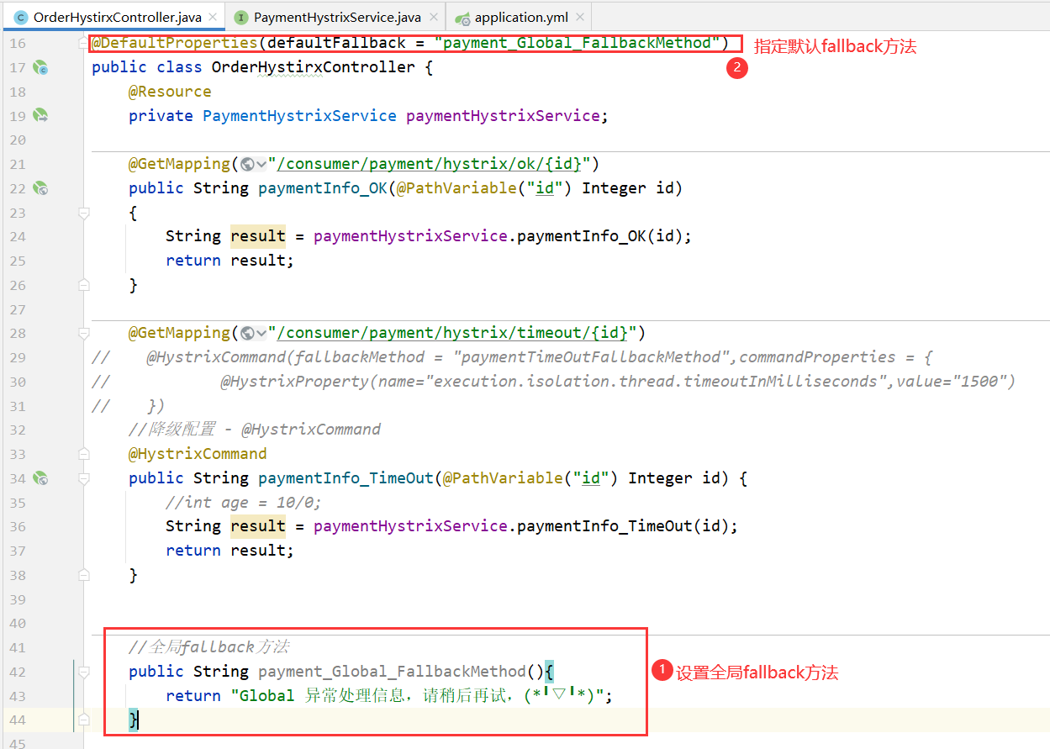Click the autowired dependency gutter icon on line 19

[x=40, y=115]
